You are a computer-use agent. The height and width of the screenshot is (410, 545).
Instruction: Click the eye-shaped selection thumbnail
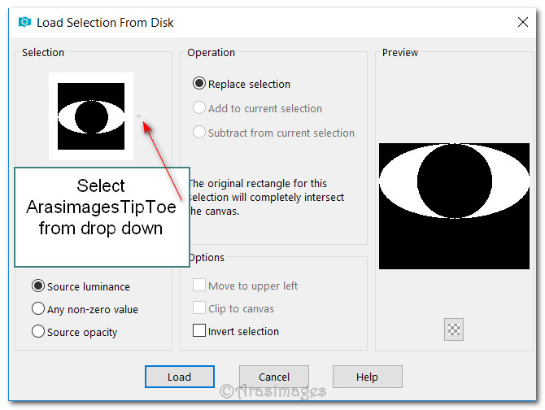(x=90, y=116)
